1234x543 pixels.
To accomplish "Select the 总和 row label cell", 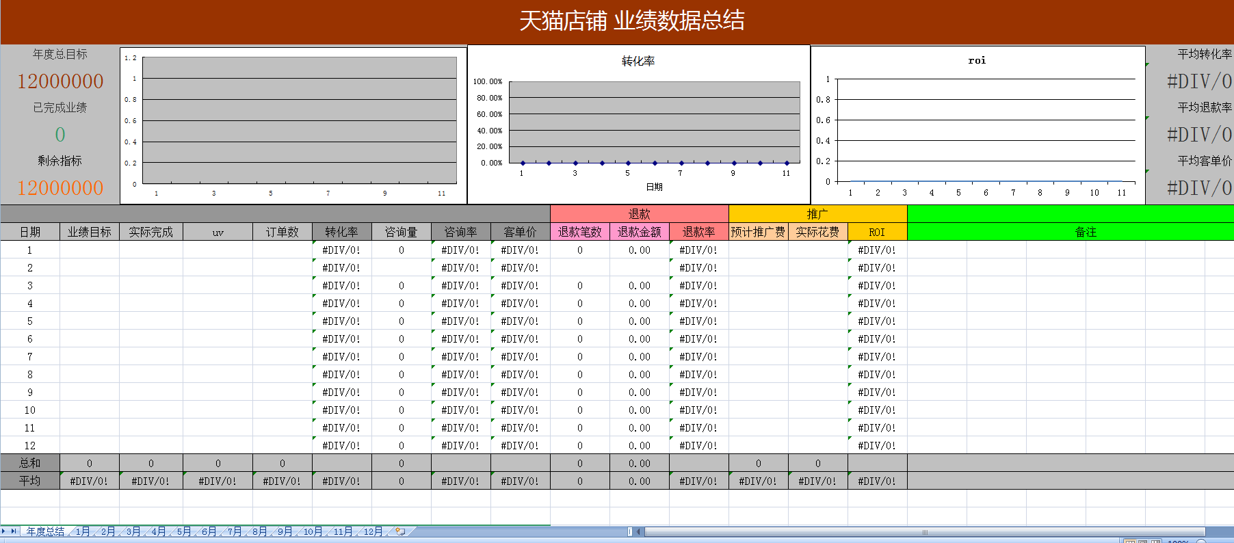I will tap(30, 463).
